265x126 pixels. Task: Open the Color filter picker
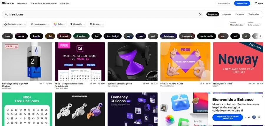pyautogui.click(x=59, y=24)
